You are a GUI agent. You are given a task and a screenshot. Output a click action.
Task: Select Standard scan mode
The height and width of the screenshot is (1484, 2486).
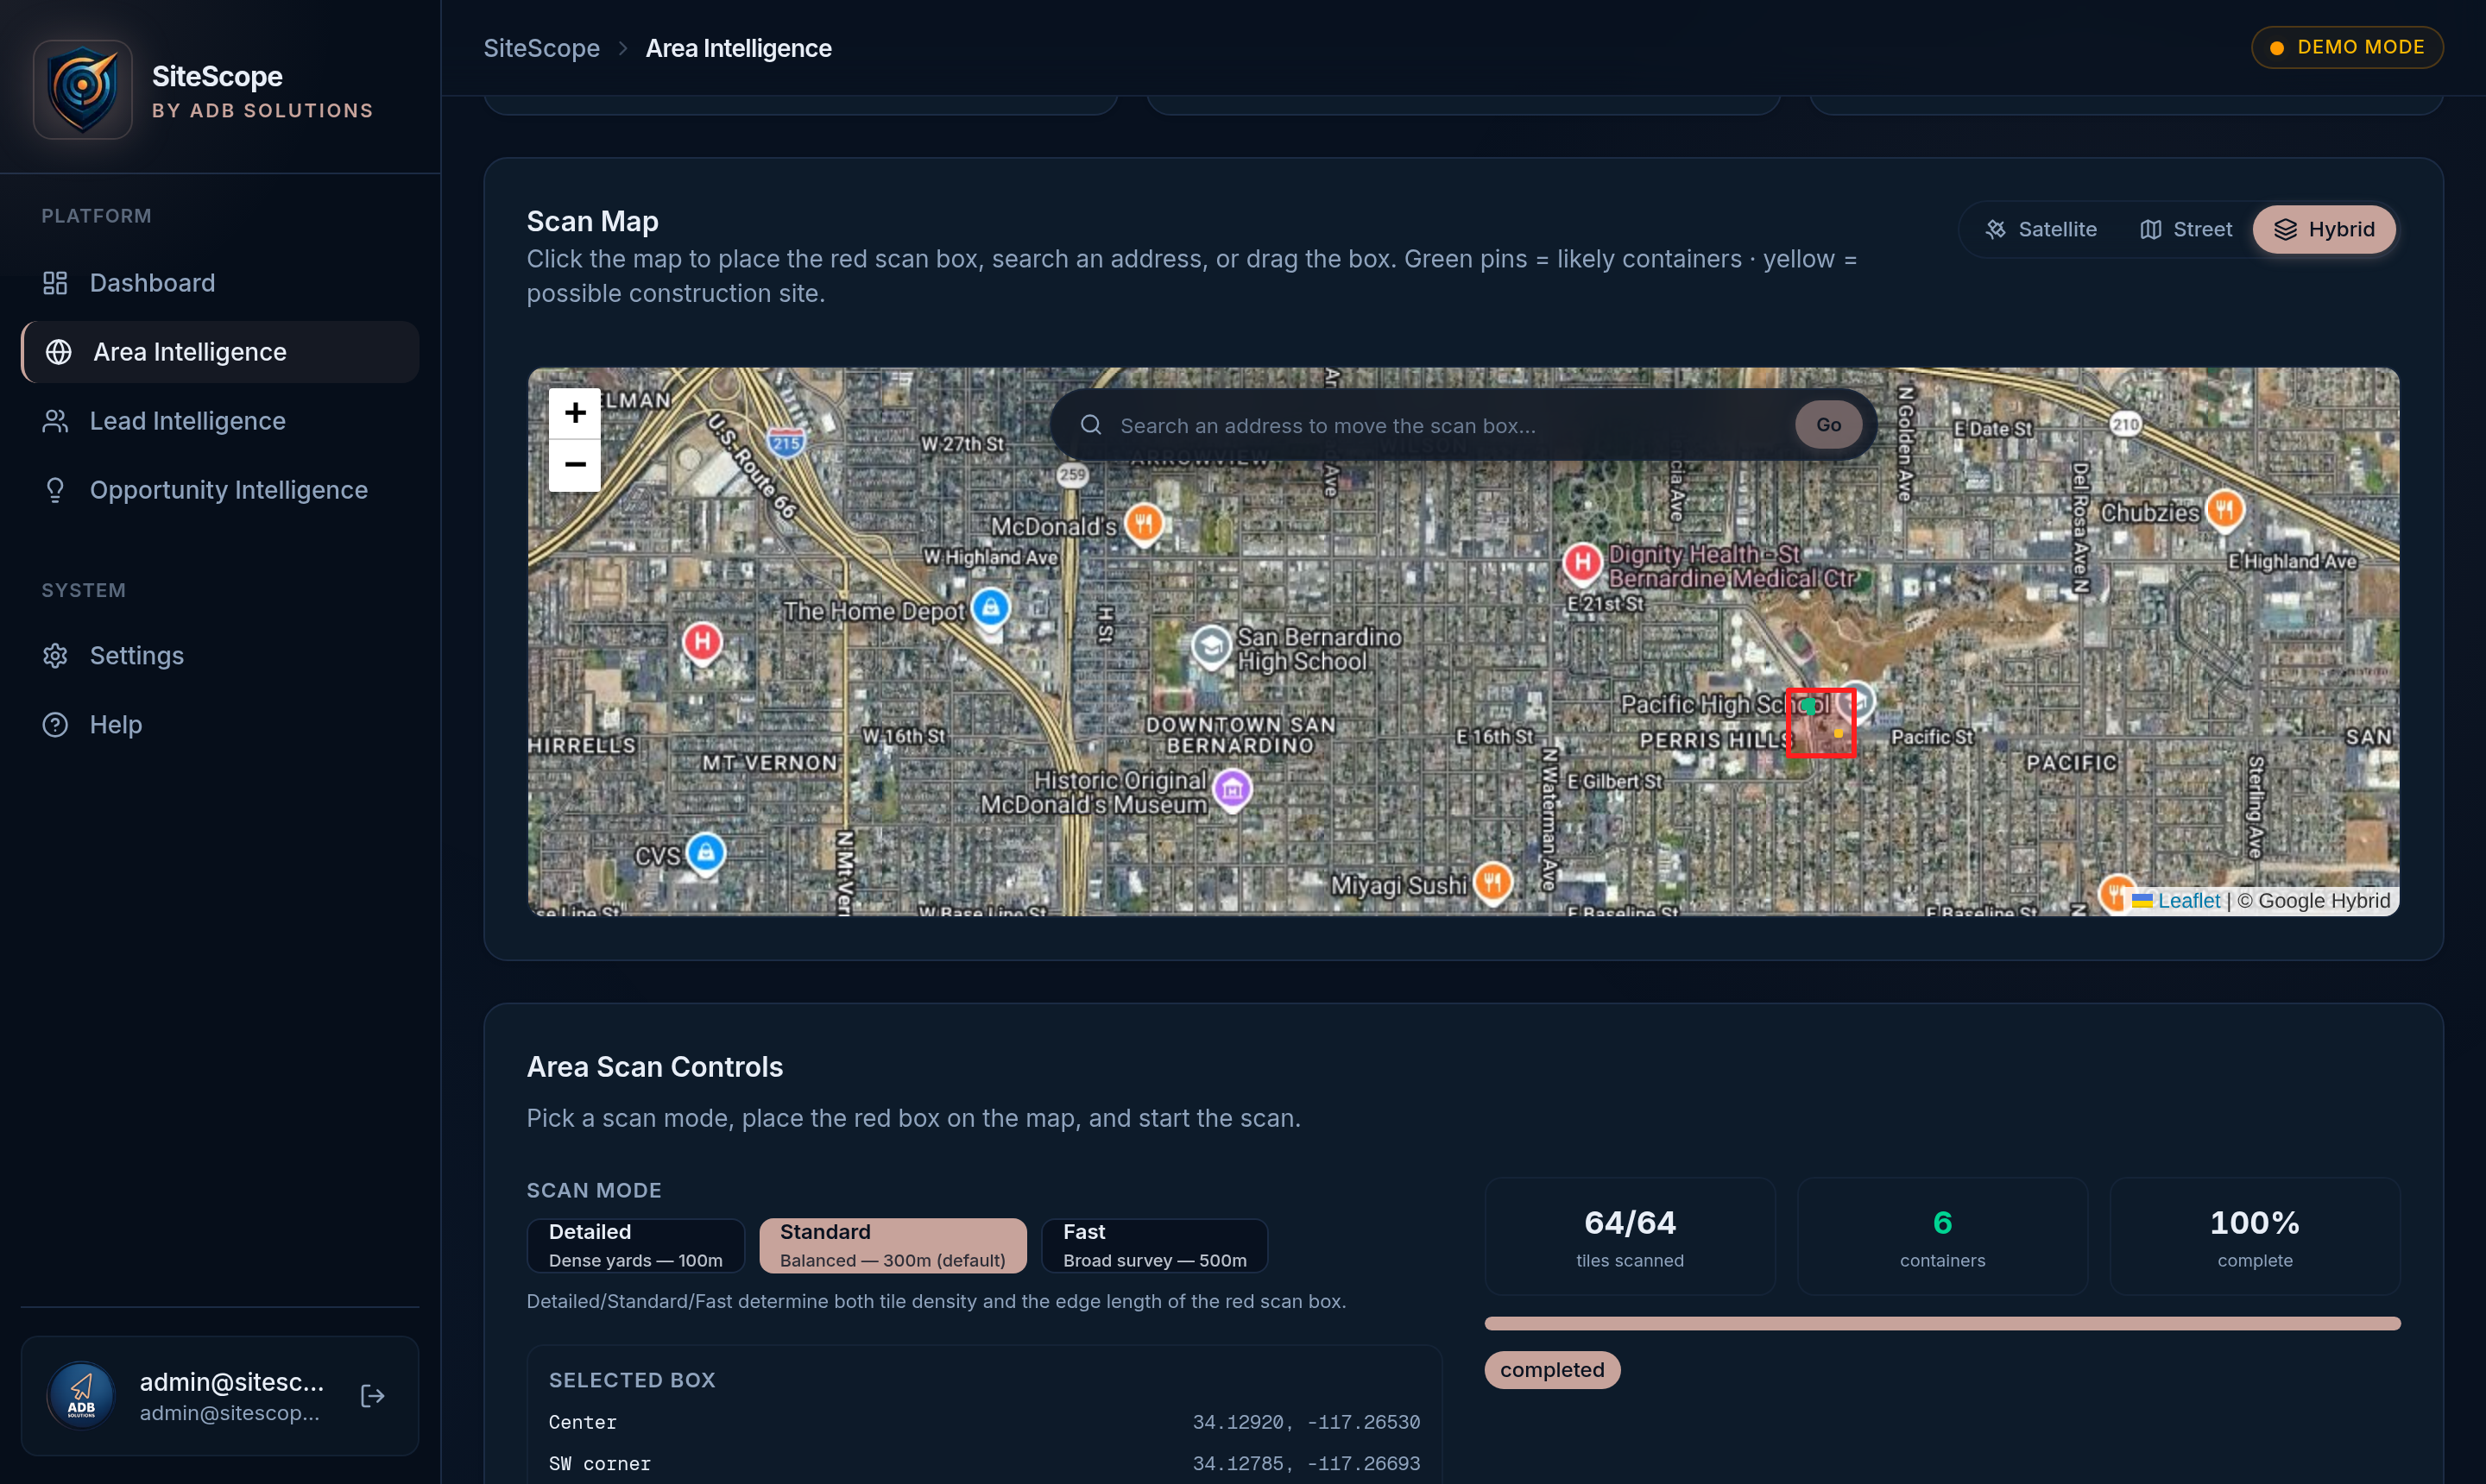(893, 1246)
